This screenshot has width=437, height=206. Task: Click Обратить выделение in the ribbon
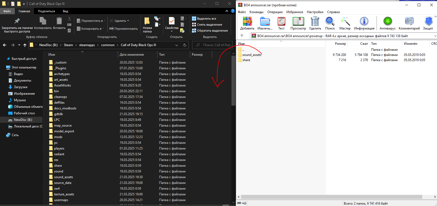click(210, 31)
